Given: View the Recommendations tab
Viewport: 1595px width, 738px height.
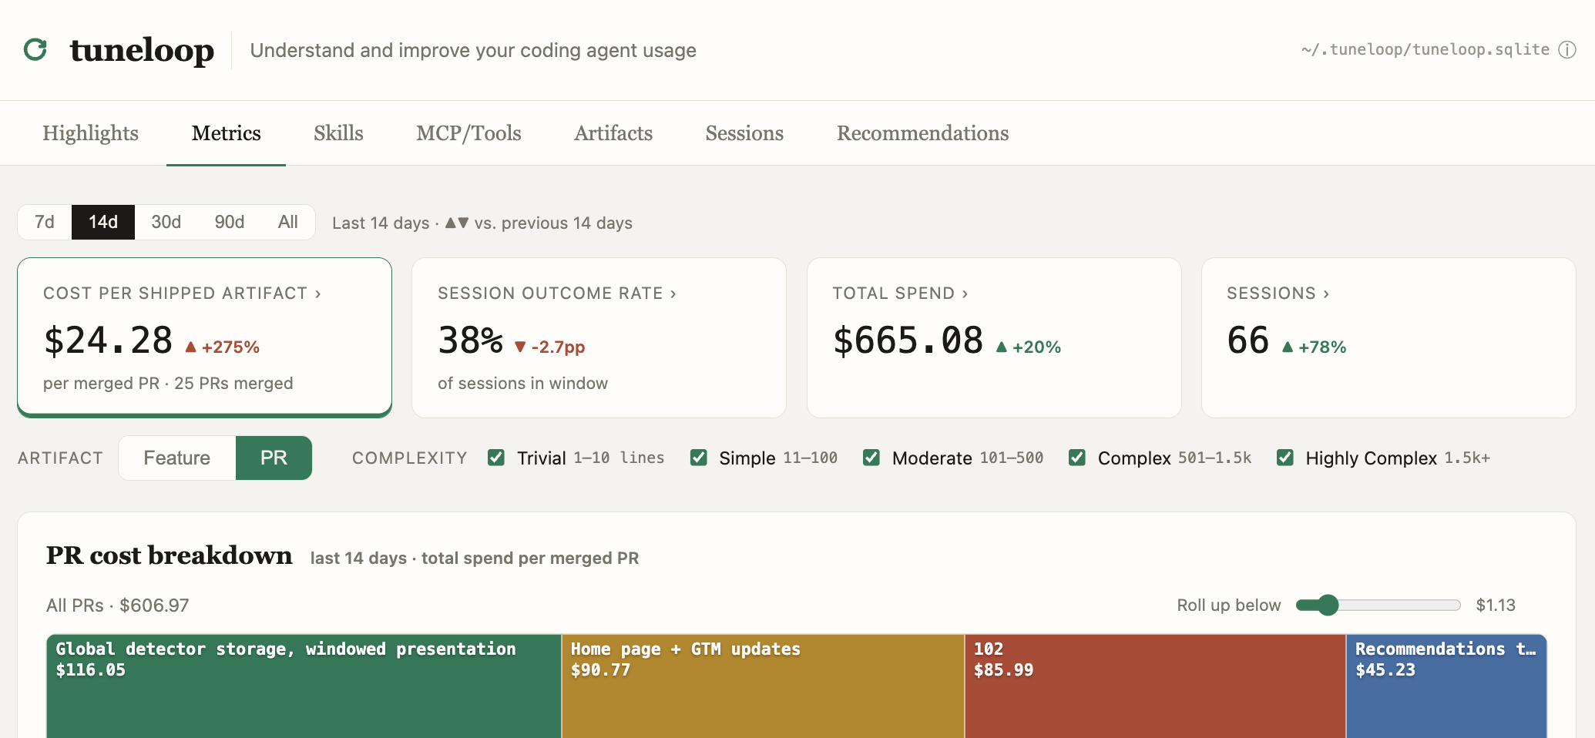Looking at the screenshot, I should [x=922, y=133].
